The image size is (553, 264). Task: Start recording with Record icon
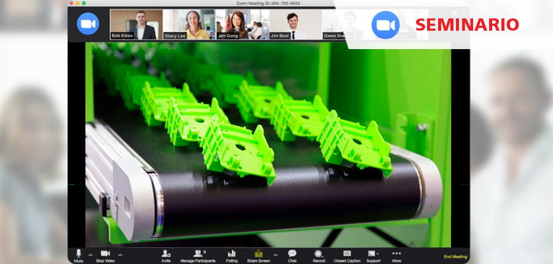(318, 254)
